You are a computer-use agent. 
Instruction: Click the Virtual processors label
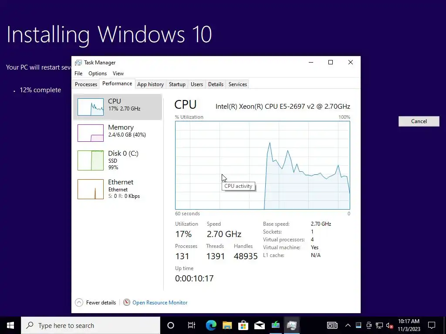coord(284,240)
